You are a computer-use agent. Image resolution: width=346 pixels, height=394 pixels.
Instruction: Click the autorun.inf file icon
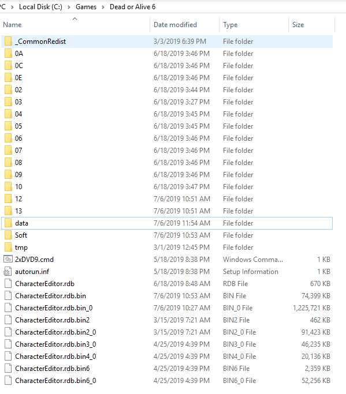pyautogui.click(x=8, y=271)
